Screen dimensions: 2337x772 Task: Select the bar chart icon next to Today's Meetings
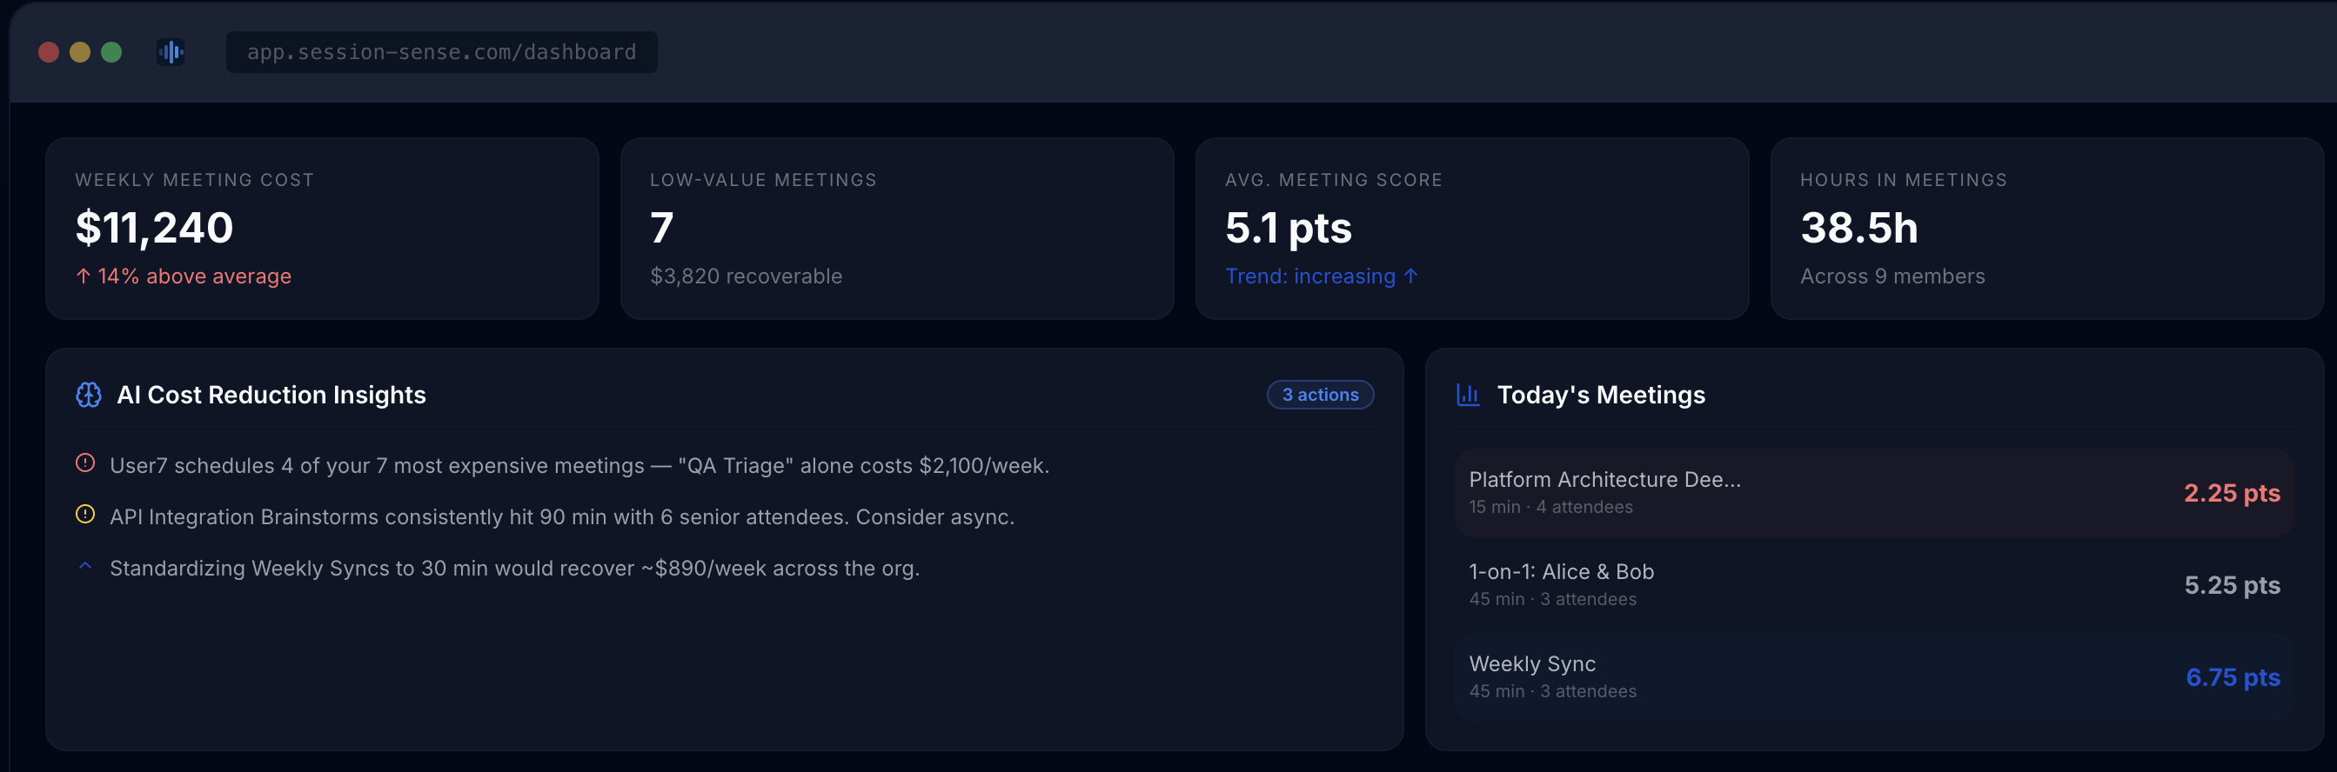click(x=1470, y=394)
